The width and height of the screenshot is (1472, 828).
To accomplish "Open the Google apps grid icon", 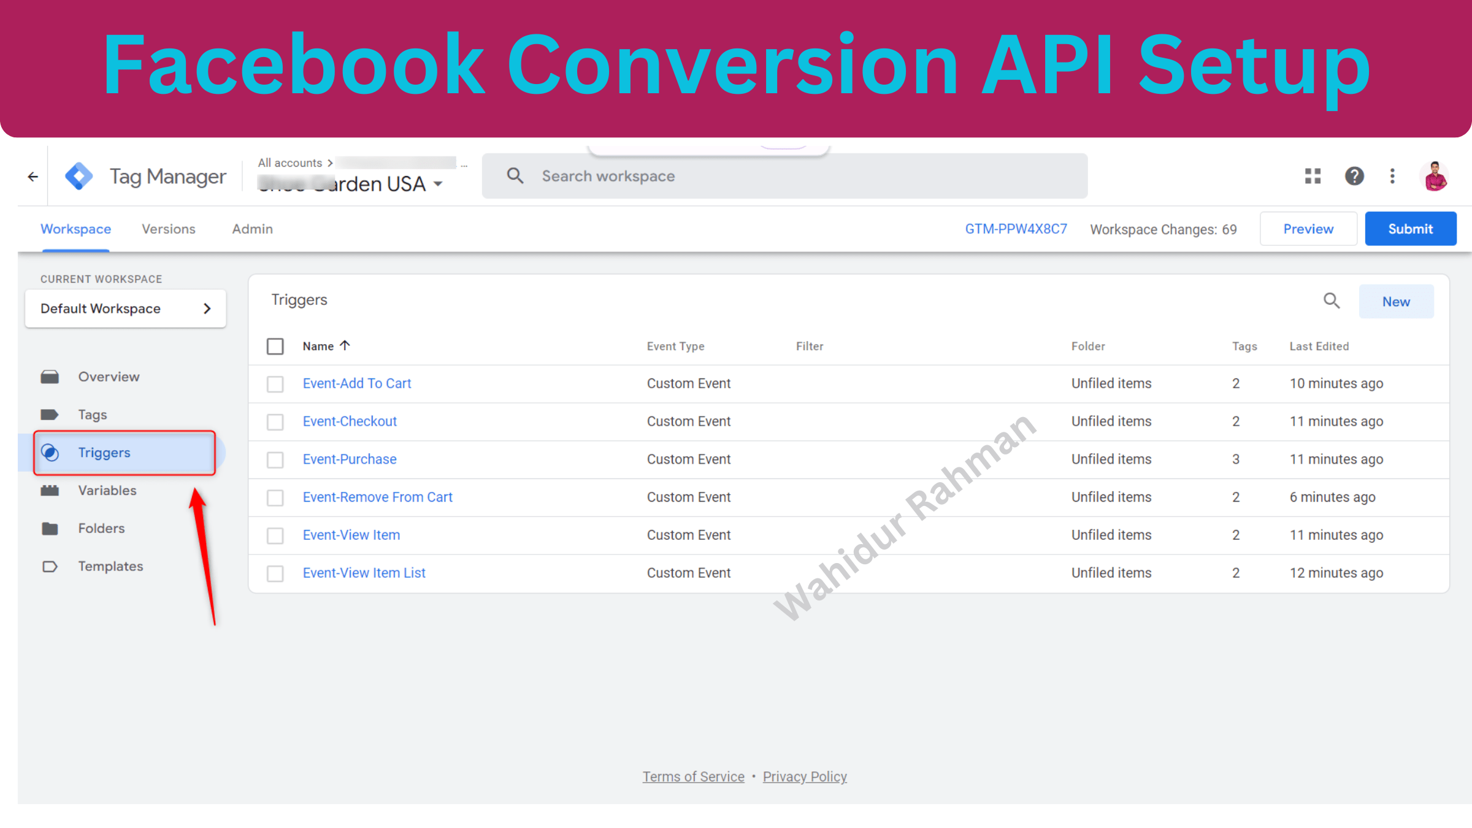I will coord(1313,176).
